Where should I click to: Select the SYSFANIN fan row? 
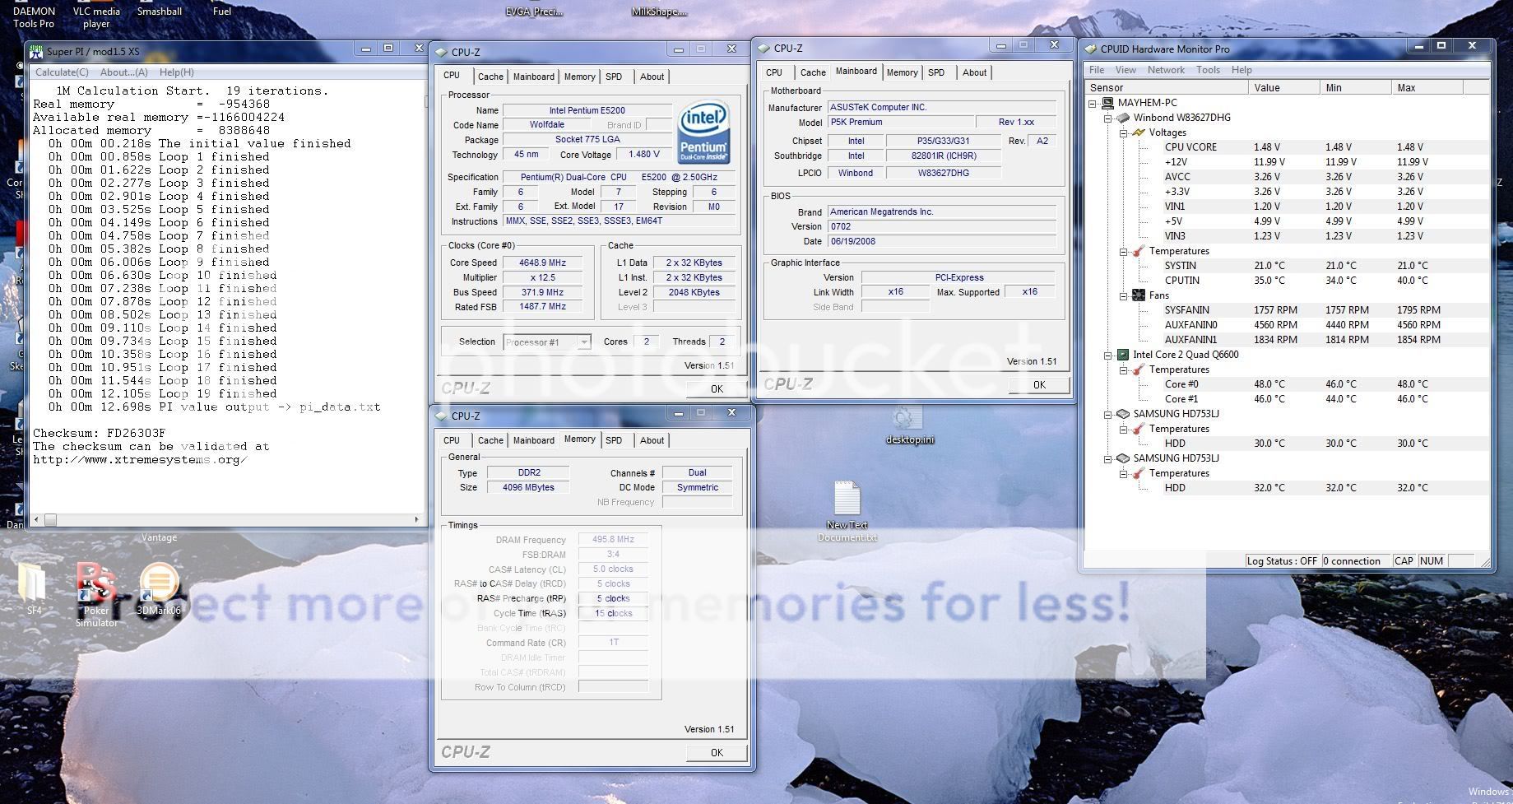coord(1287,310)
